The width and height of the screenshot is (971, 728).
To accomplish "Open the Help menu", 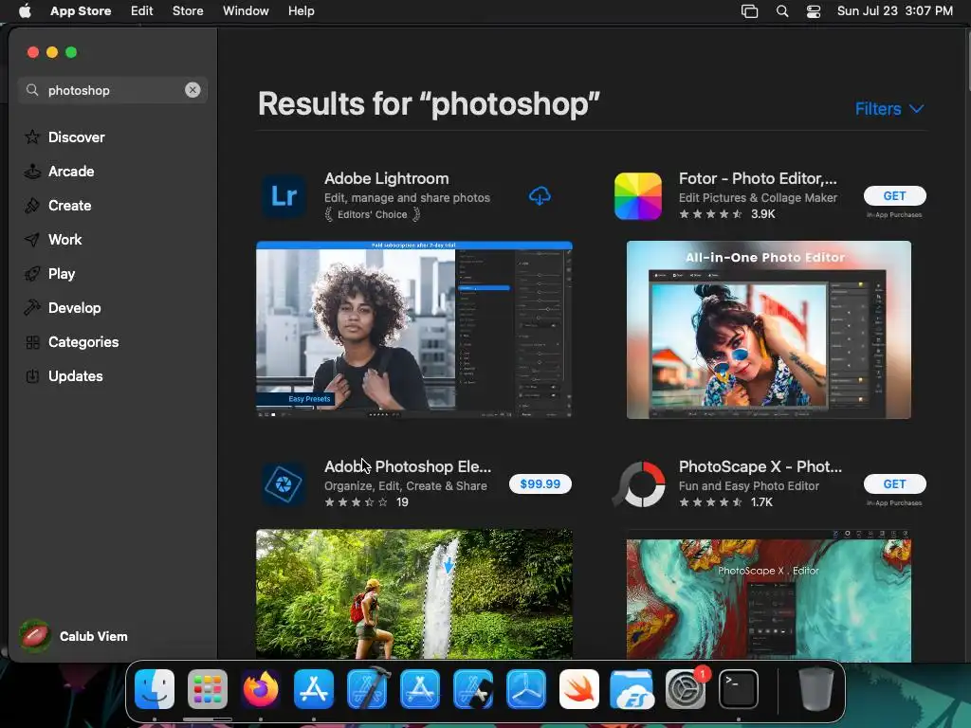I will pyautogui.click(x=301, y=11).
